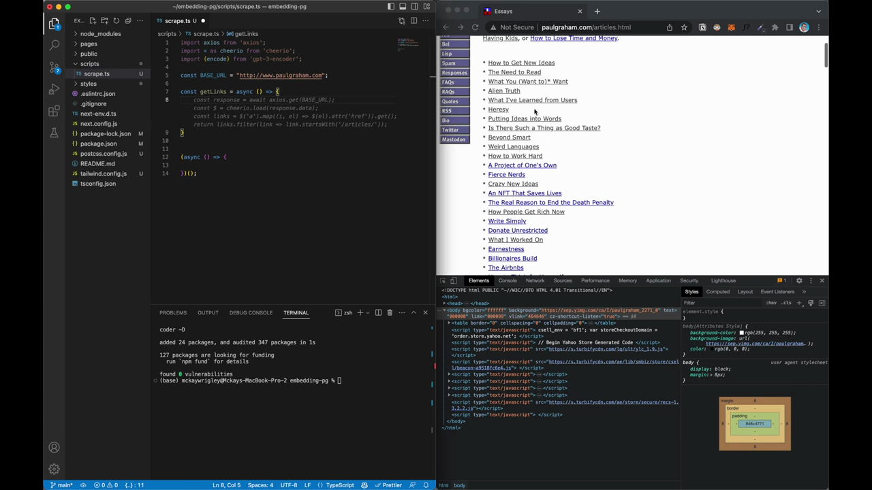Screen dimensions: 872x490
Task: Open the new terminal profile dropdown
Action: click(x=368, y=312)
